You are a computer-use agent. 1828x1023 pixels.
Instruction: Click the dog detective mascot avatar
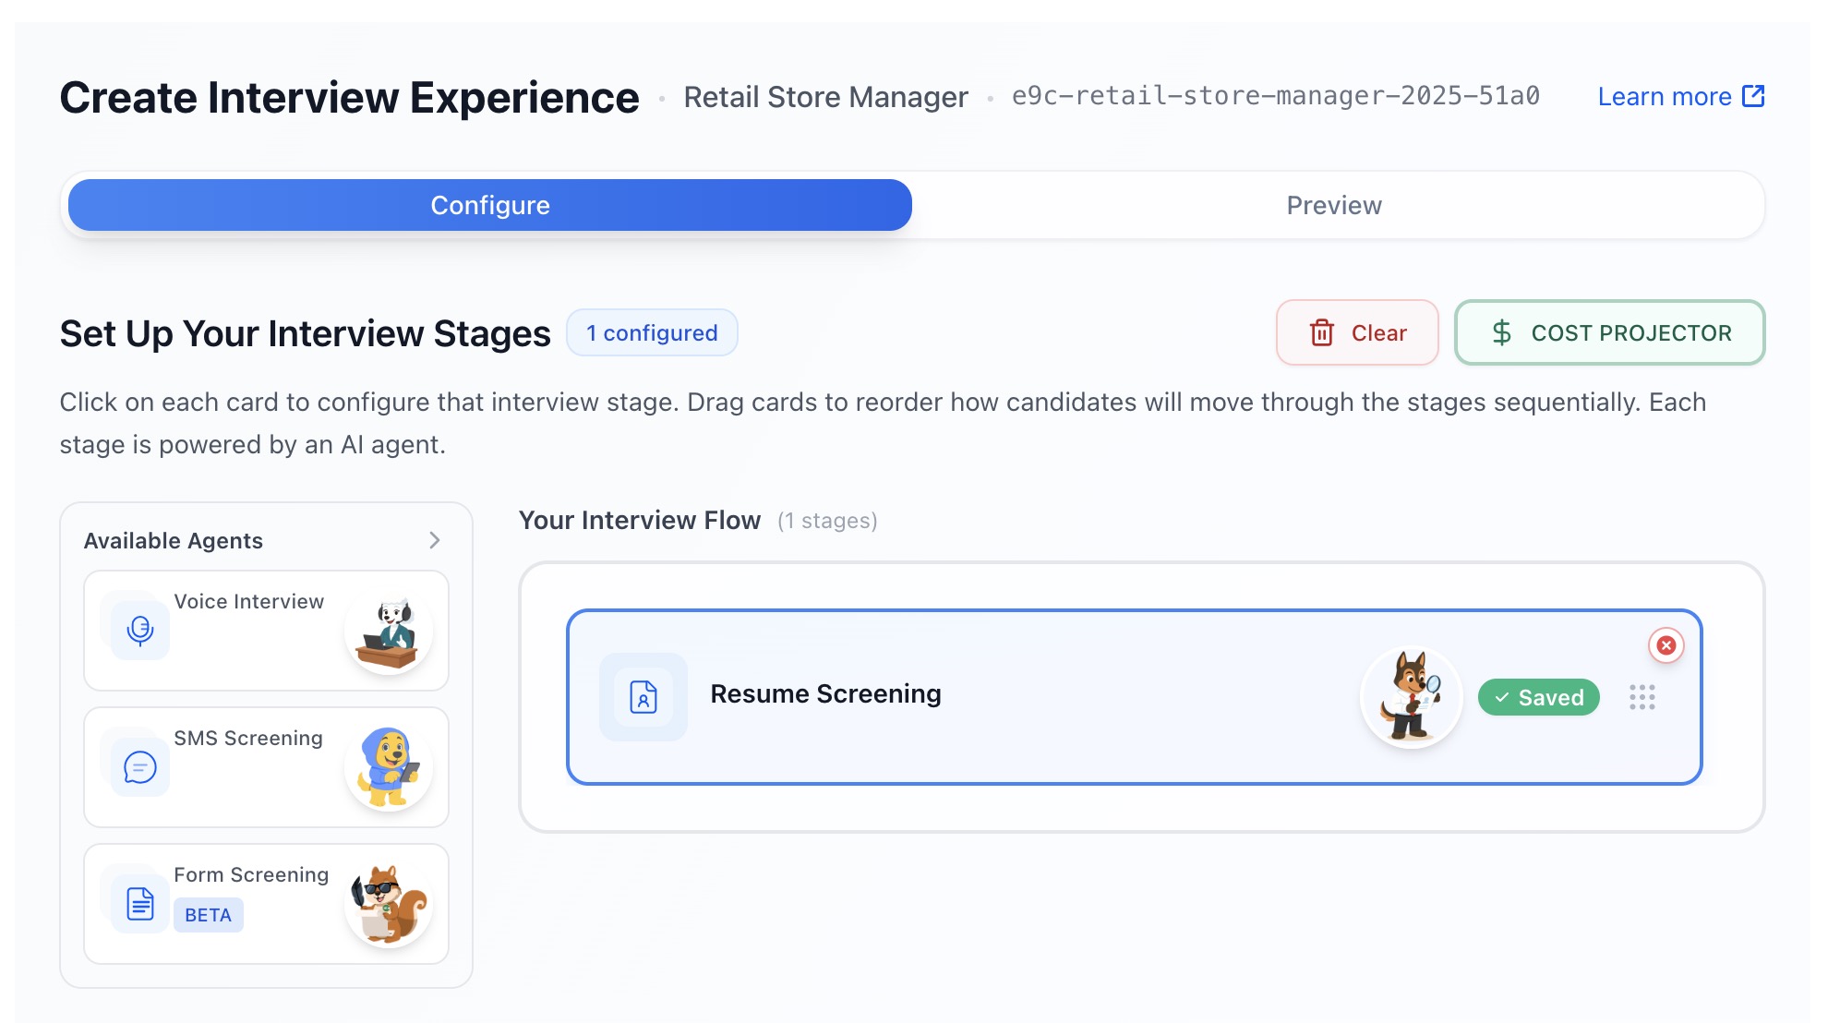pos(1411,697)
